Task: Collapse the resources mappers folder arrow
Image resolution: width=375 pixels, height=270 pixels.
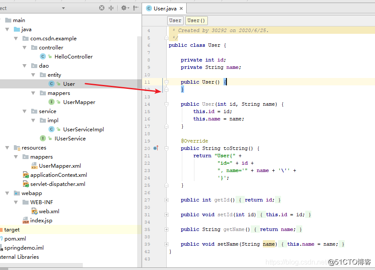Action: (x=16, y=157)
